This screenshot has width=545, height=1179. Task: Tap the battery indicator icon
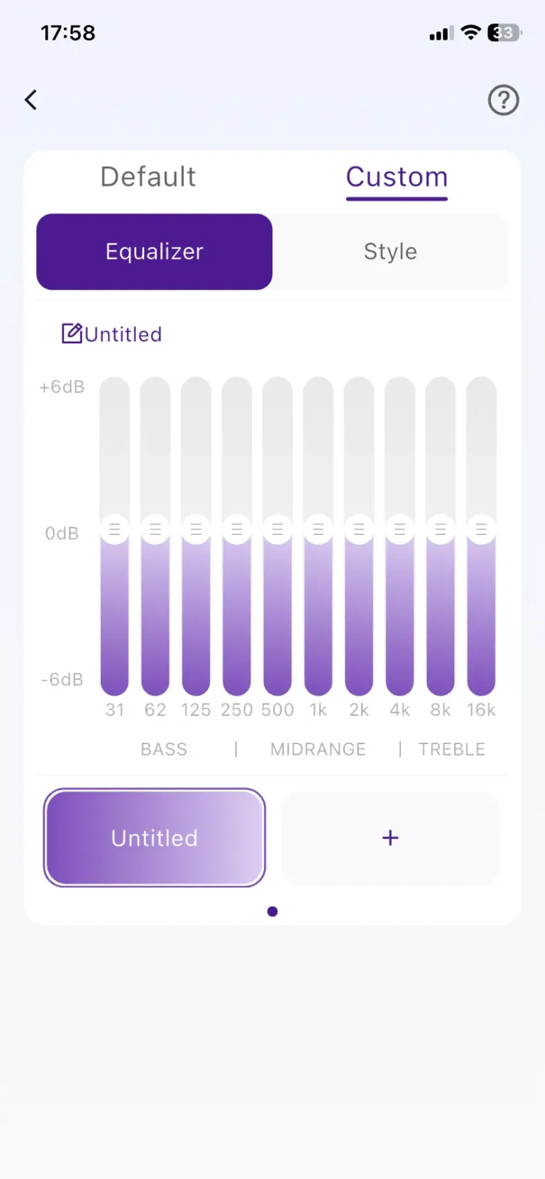click(504, 33)
